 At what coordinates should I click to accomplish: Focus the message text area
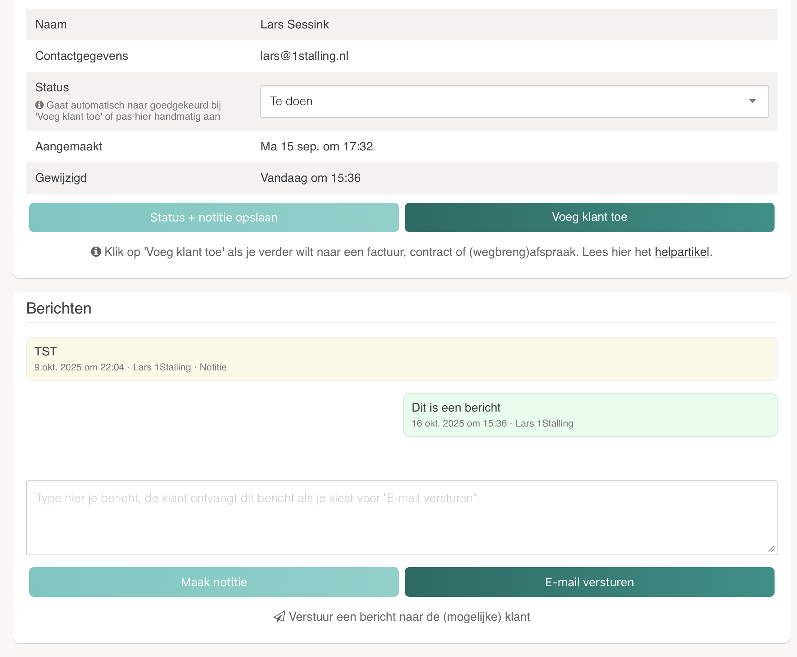coord(401,518)
